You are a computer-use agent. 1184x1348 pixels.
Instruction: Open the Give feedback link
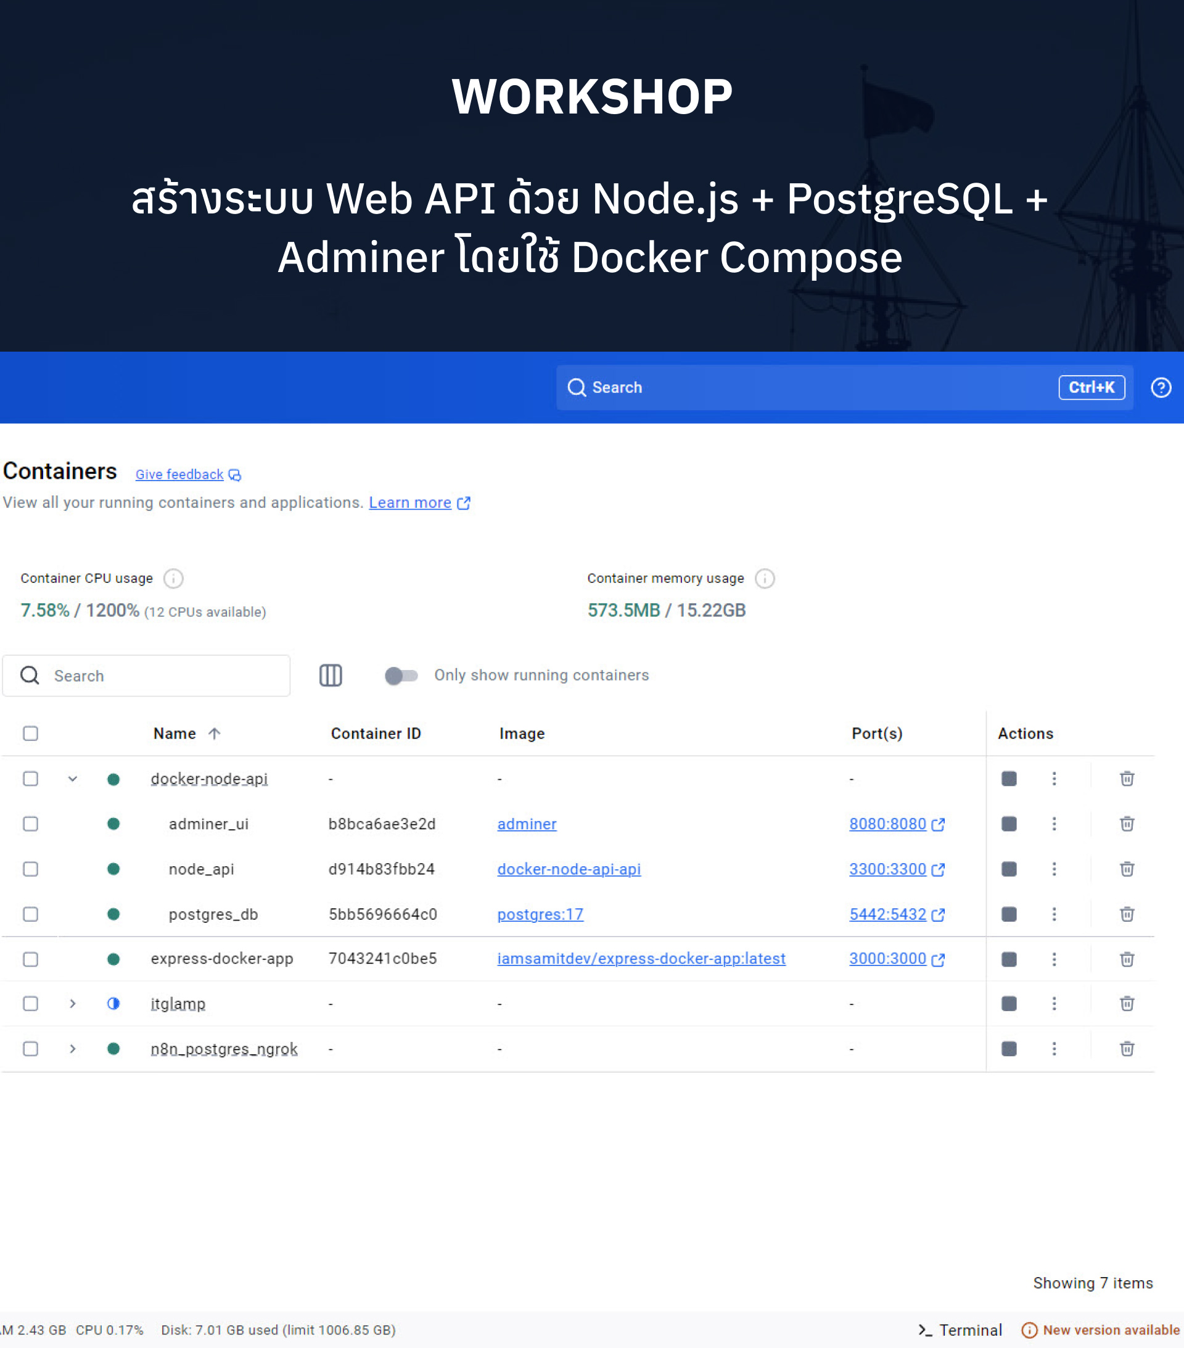coord(179,474)
